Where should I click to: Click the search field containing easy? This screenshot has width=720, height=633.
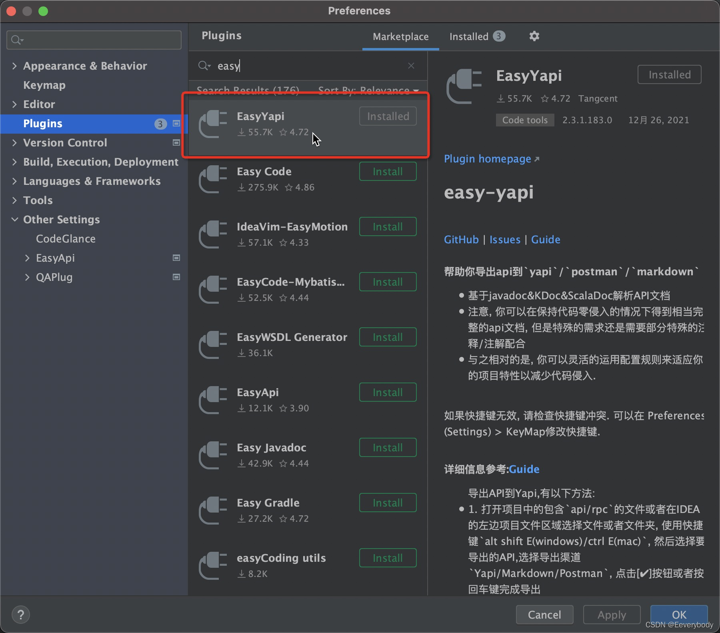click(280, 66)
